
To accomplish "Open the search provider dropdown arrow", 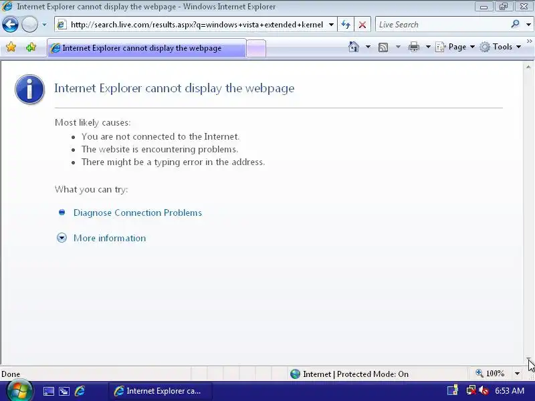I will click(528, 25).
